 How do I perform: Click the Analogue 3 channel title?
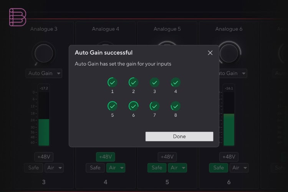coord(44,29)
